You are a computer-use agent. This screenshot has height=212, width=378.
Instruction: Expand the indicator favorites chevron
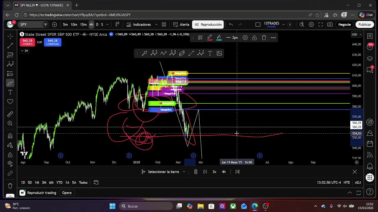coord(156,24)
